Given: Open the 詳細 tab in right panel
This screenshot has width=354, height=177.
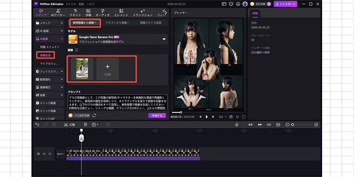Looking at the screenshot, I should (255, 13).
